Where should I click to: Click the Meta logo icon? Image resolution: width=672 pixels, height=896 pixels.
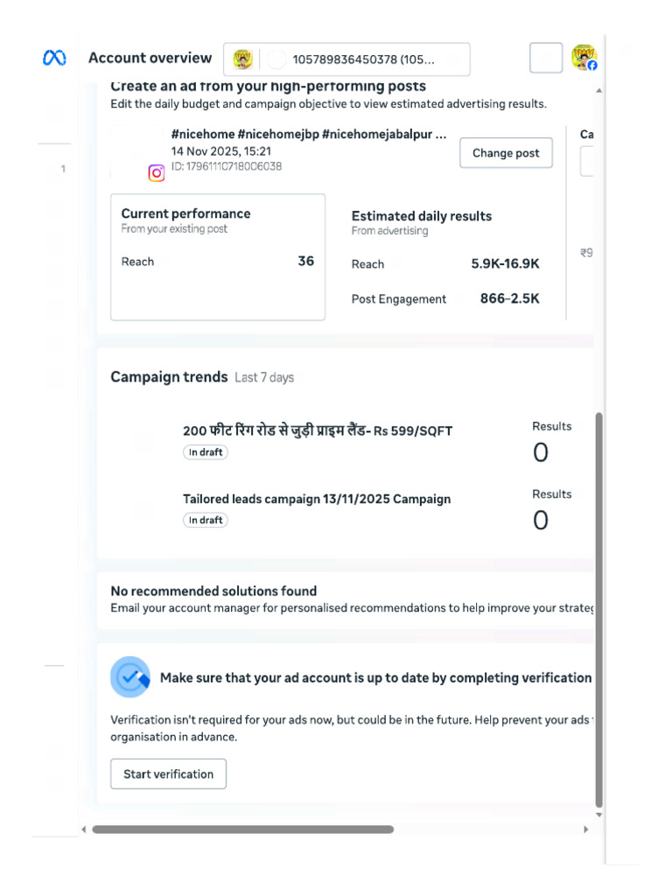[54, 58]
